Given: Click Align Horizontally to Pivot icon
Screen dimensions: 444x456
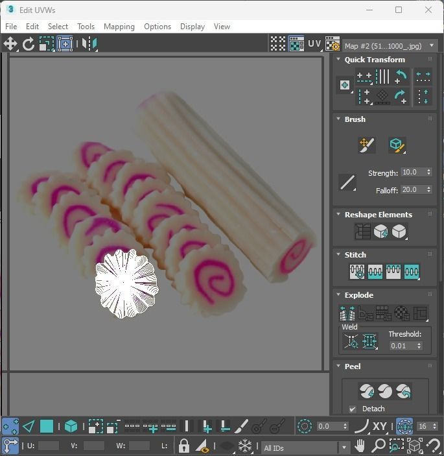Looking at the screenshot, I should [x=364, y=77].
